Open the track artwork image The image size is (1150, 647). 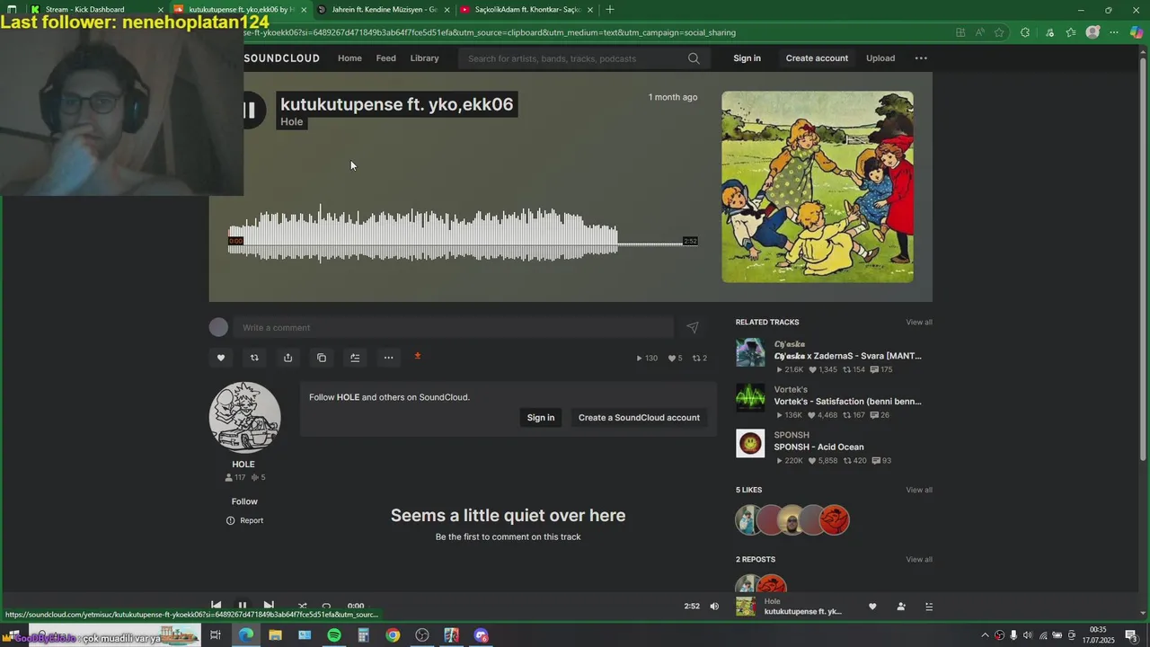coord(818,187)
